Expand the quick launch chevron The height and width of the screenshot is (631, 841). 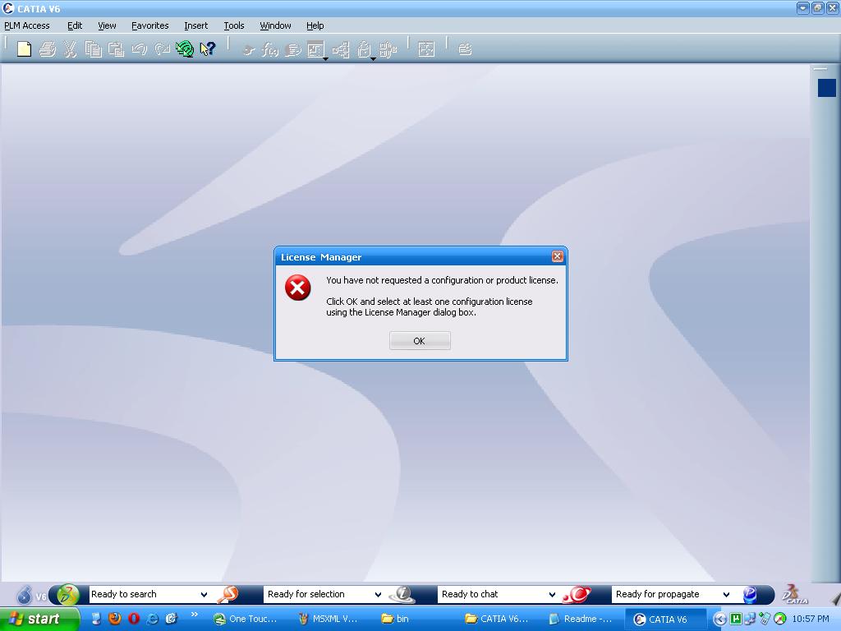tap(194, 615)
